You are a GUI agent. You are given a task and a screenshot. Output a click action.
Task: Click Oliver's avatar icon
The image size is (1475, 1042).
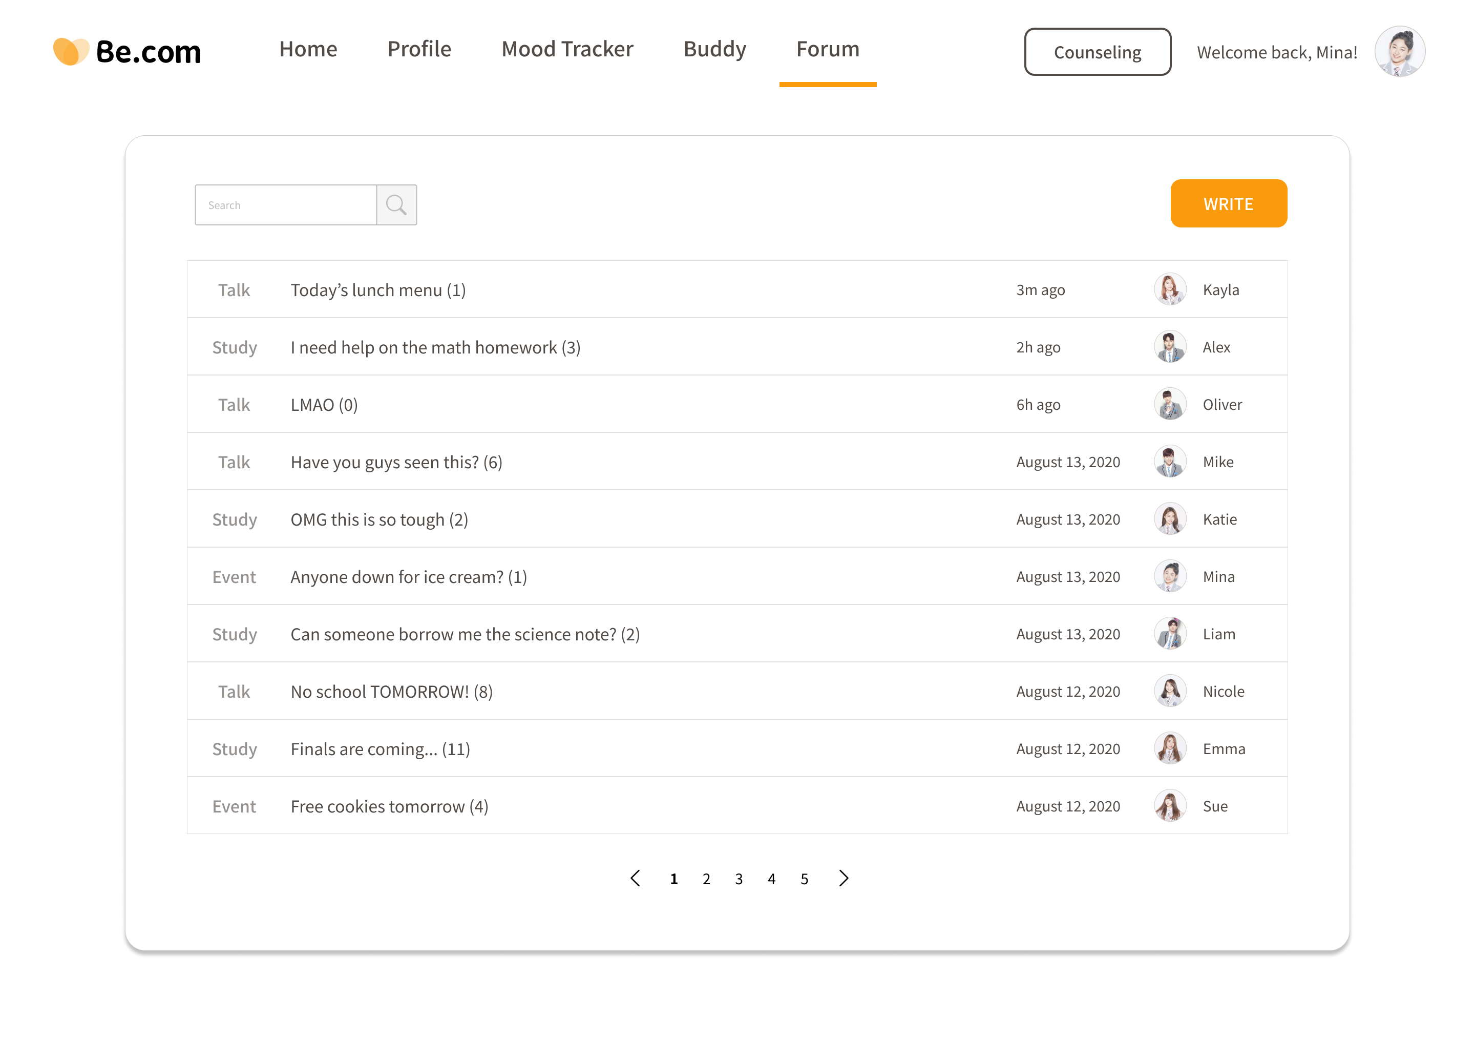pyautogui.click(x=1169, y=405)
